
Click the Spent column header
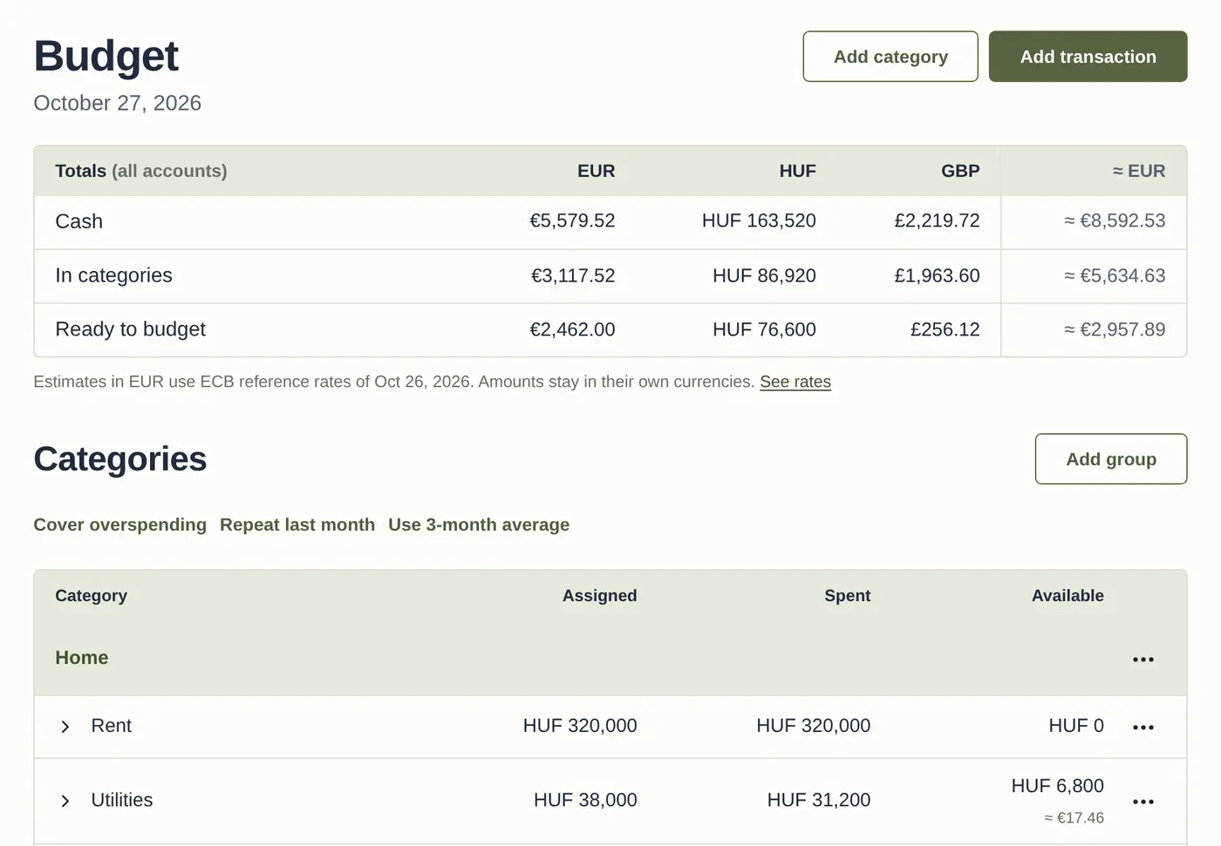pyautogui.click(x=848, y=596)
